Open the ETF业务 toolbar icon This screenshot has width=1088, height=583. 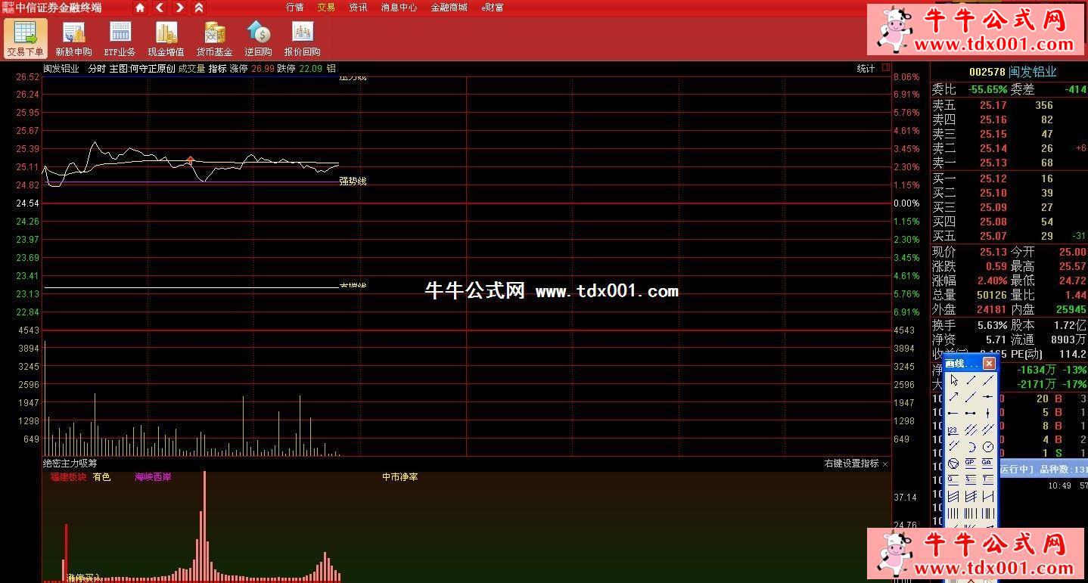coord(120,38)
